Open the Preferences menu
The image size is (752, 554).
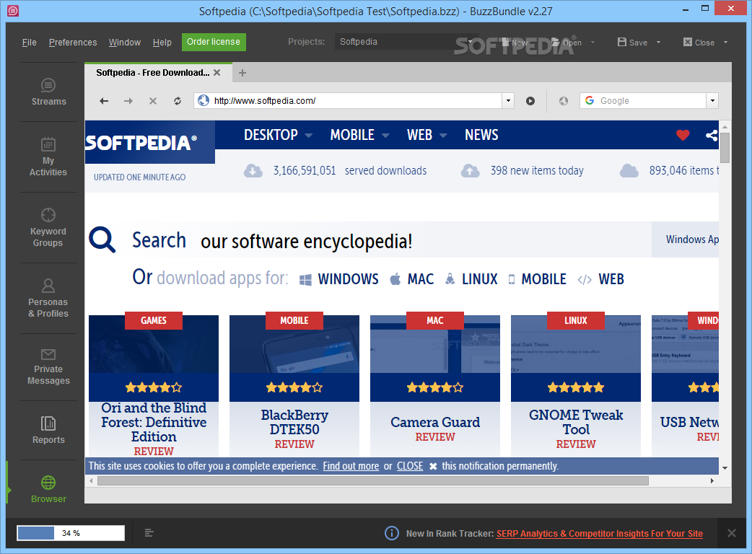click(x=73, y=42)
